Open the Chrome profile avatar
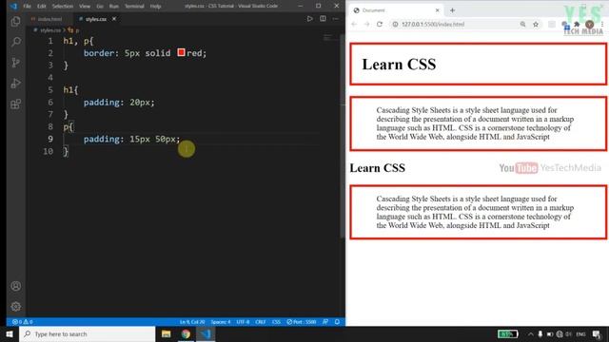Image resolution: width=609 pixels, height=342 pixels. click(x=590, y=24)
